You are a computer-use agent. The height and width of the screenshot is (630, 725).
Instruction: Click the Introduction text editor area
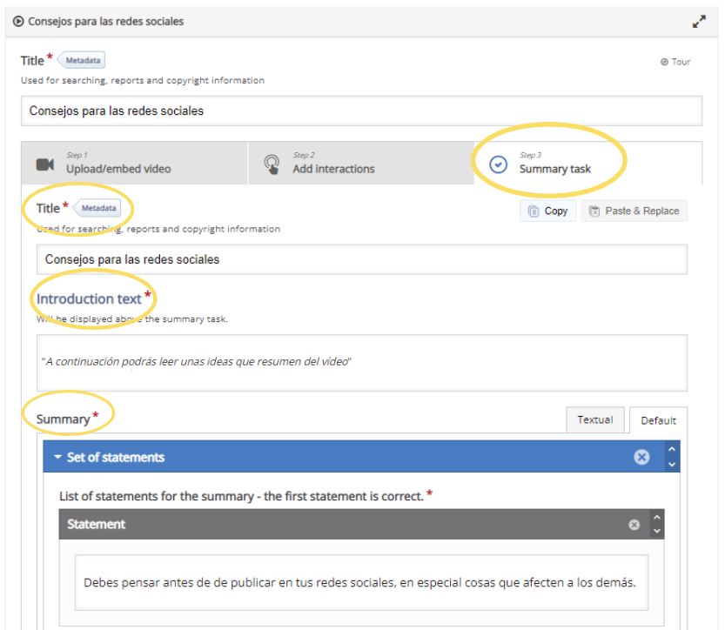(361, 362)
